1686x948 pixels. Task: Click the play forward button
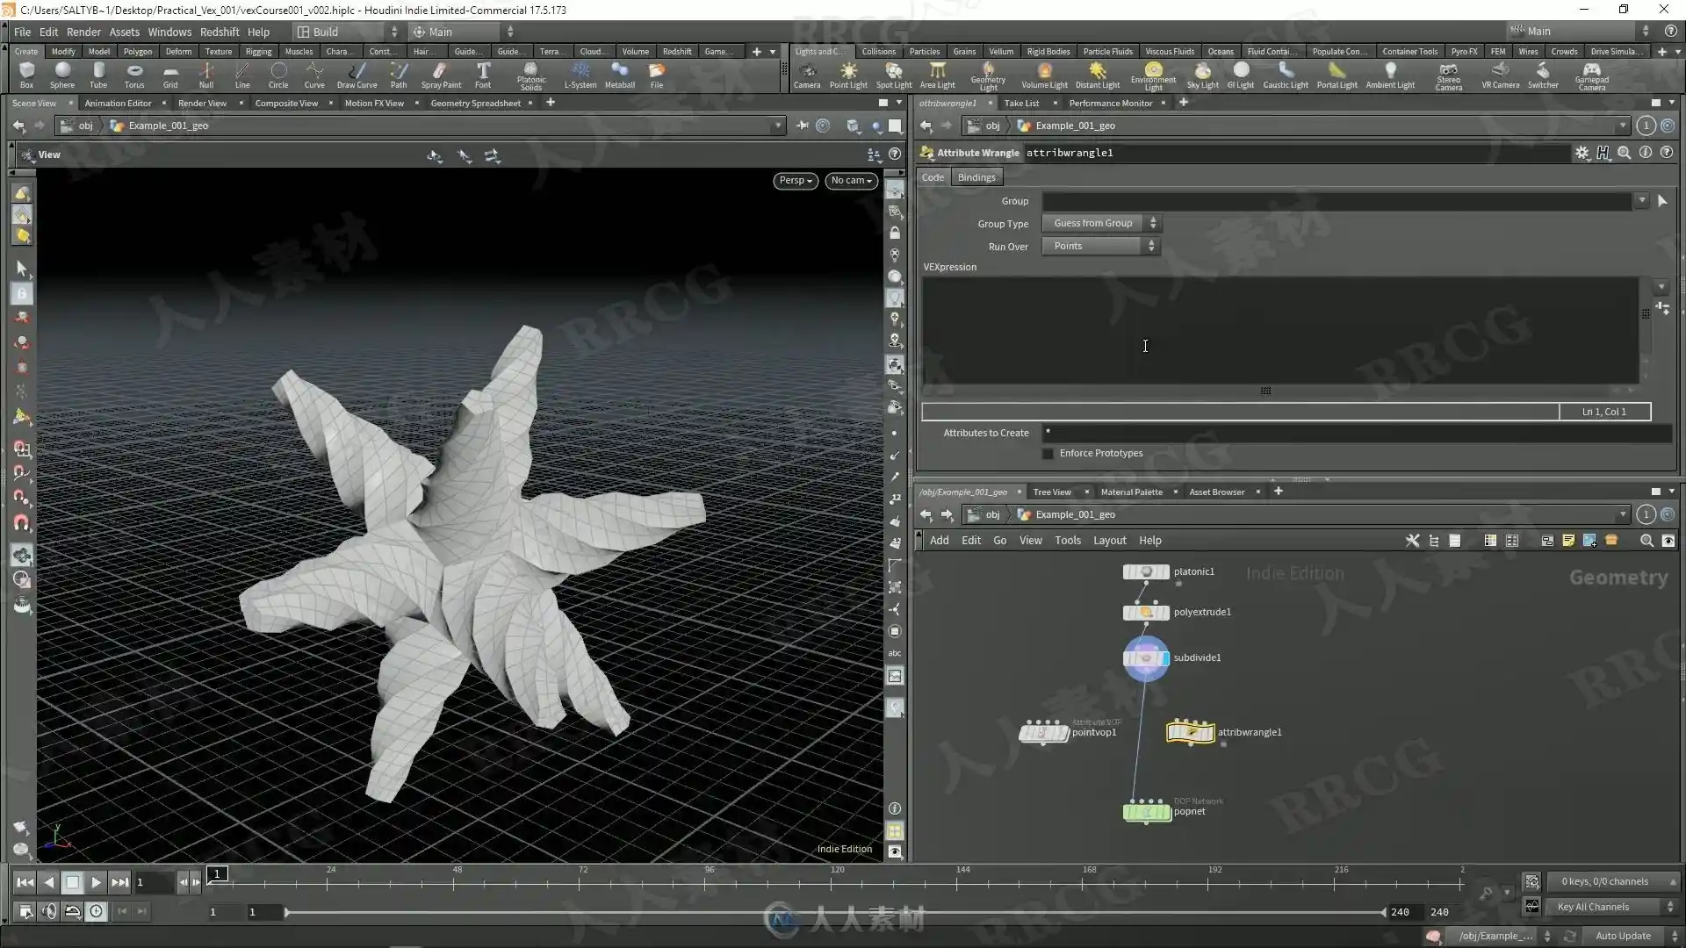click(x=97, y=883)
